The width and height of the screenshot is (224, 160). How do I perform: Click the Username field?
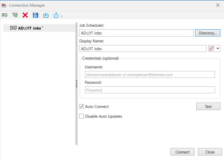(150, 75)
